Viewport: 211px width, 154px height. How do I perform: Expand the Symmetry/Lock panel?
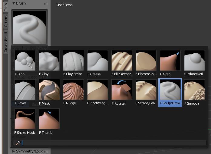point(14,151)
